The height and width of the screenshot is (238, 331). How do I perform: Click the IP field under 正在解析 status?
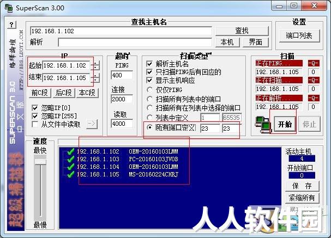click(x=279, y=107)
